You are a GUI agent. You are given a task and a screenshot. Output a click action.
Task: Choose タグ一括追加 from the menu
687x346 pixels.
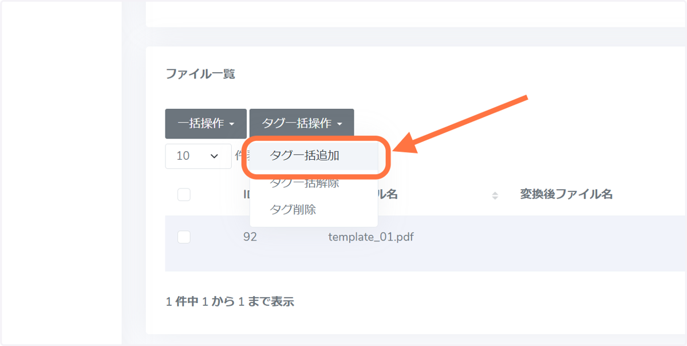tap(314, 155)
